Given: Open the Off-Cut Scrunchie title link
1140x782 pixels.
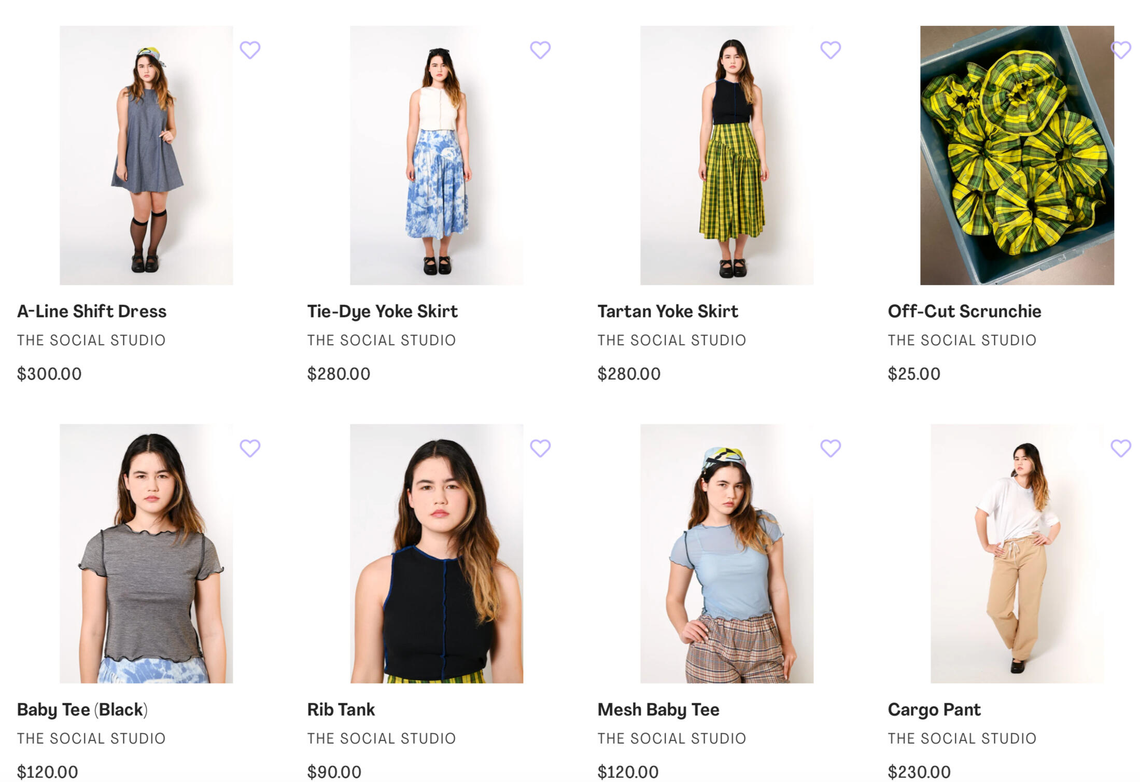Looking at the screenshot, I should point(964,311).
